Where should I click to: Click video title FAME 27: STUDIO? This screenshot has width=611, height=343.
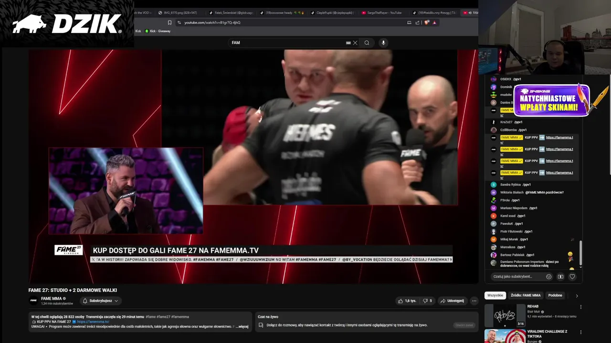point(73,290)
